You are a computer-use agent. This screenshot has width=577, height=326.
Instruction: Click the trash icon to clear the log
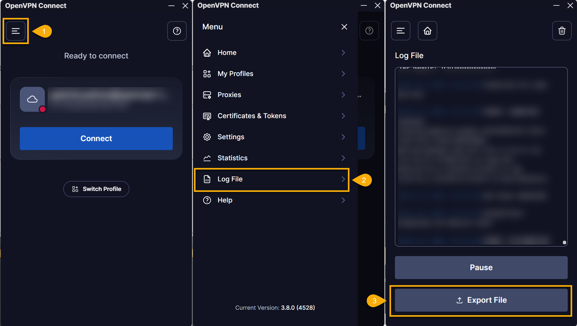click(x=562, y=31)
